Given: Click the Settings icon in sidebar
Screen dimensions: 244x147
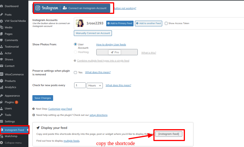Looking at the screenshot, I should (2, 121).
